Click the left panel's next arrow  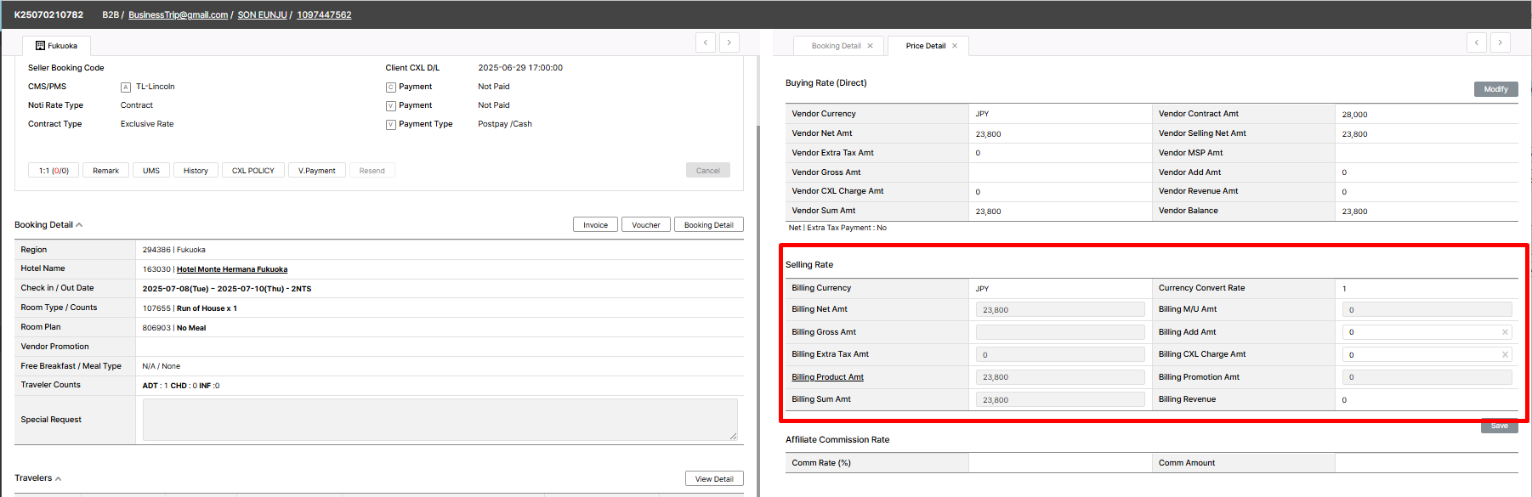tap(729, 42)
